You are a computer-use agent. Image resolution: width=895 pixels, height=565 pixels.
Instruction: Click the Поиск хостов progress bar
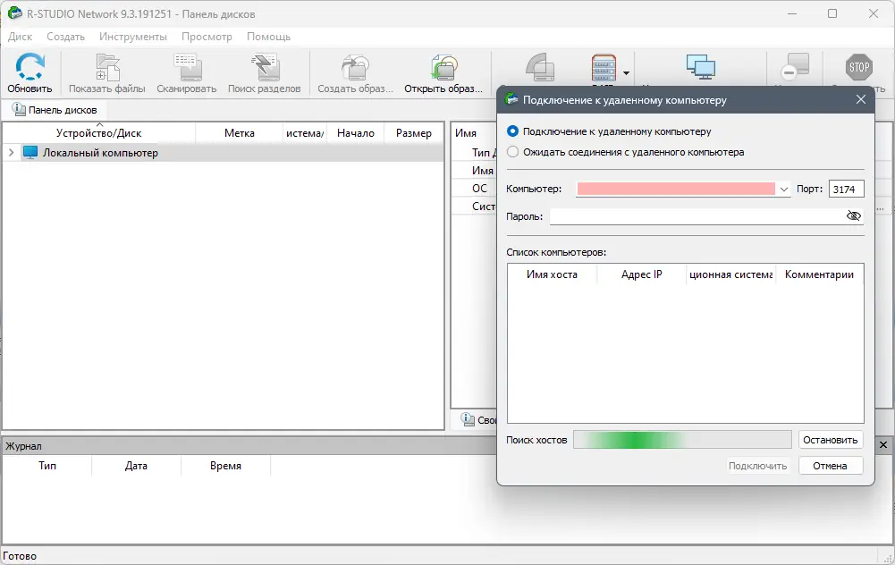[681, 439]
